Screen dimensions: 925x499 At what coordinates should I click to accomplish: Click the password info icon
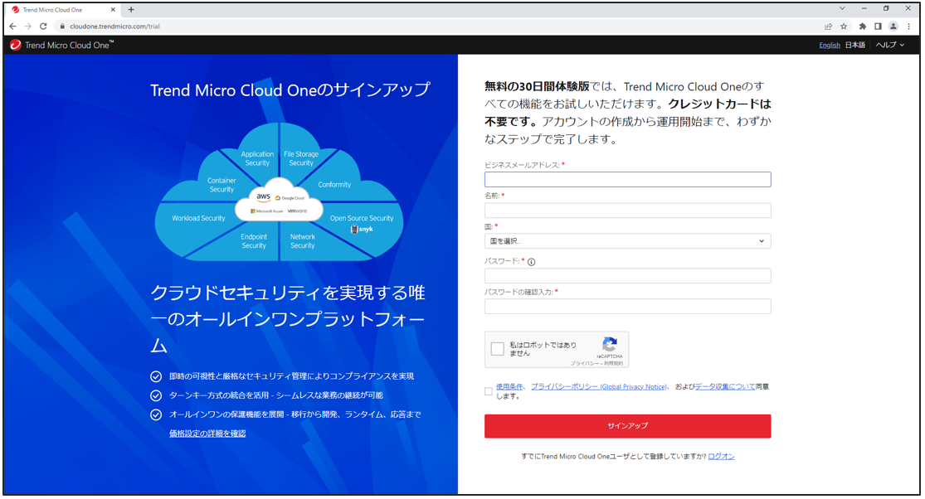(x=532, y=262)
